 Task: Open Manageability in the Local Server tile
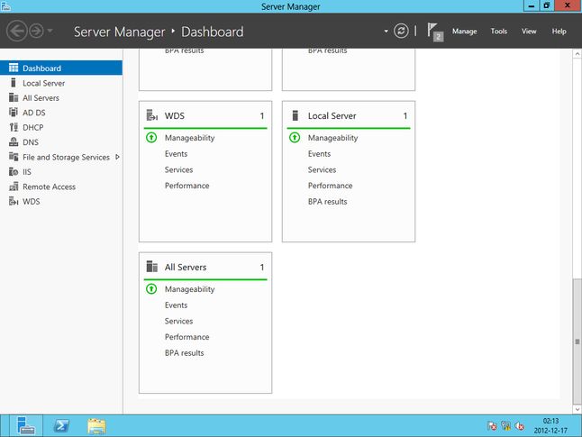coord(332,138)
